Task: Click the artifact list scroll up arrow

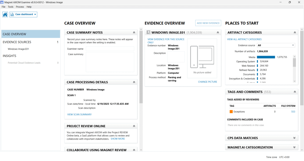Action: pos(294,57)
